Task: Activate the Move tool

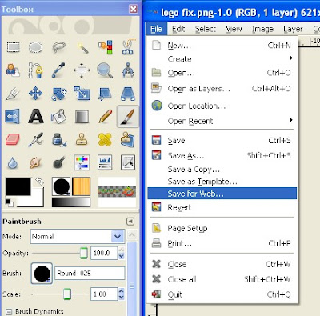Action: [35, 94]
